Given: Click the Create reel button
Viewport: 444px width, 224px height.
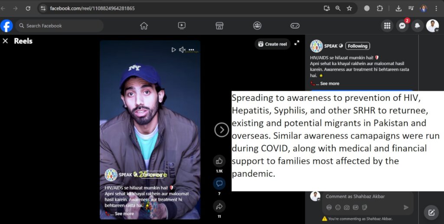Looking at the screenshot, I should (272, 44).
